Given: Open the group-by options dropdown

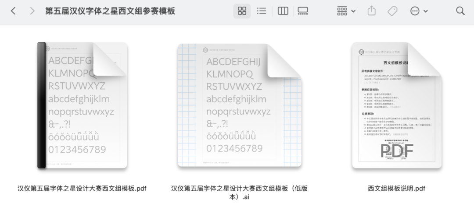Looking at the screenshot, I should coord(346,11).
